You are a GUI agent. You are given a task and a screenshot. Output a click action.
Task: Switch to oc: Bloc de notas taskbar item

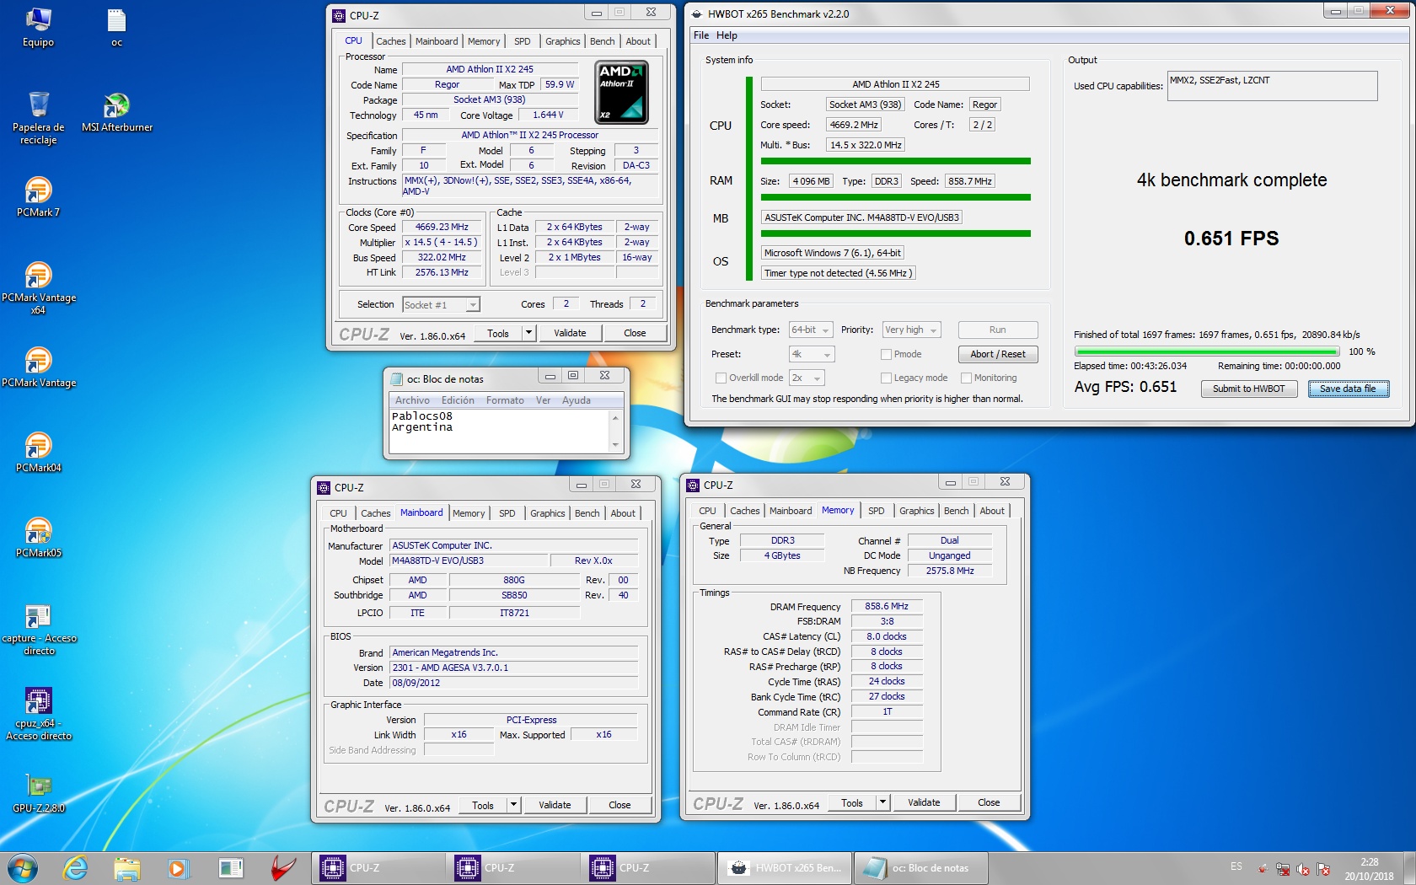[920, 868]
